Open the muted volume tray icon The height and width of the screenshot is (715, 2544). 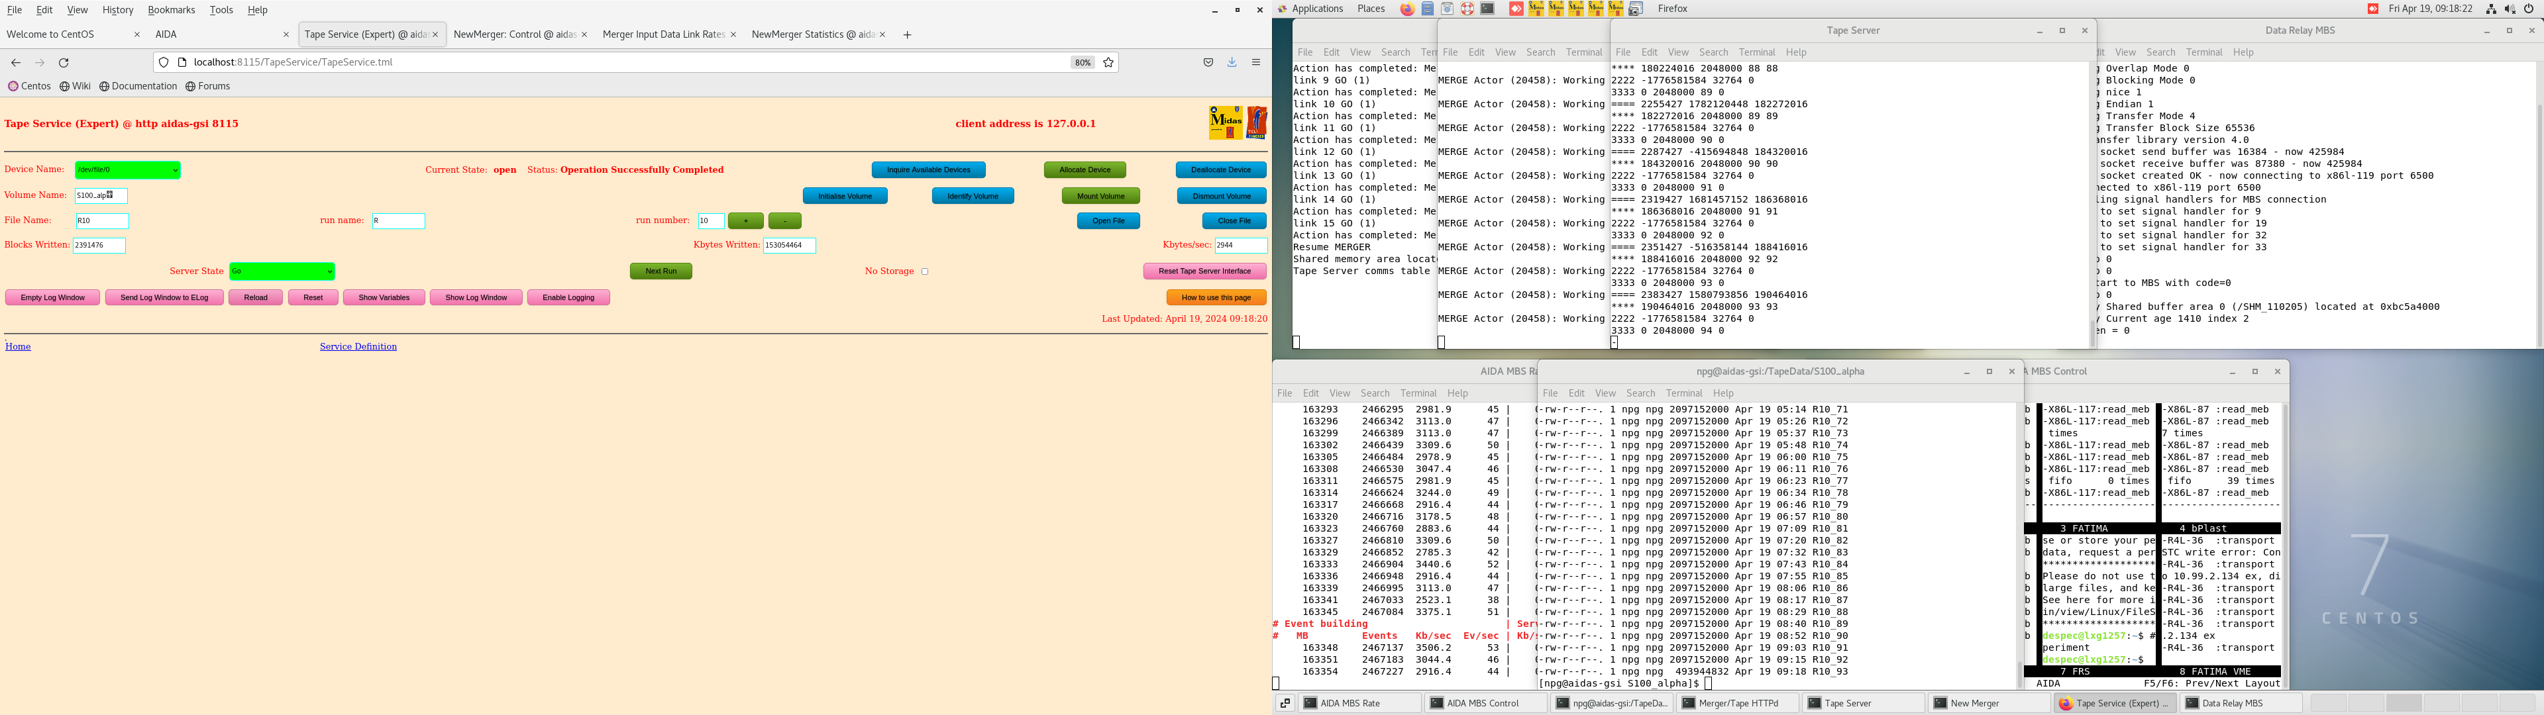[x=2510, y=9]
